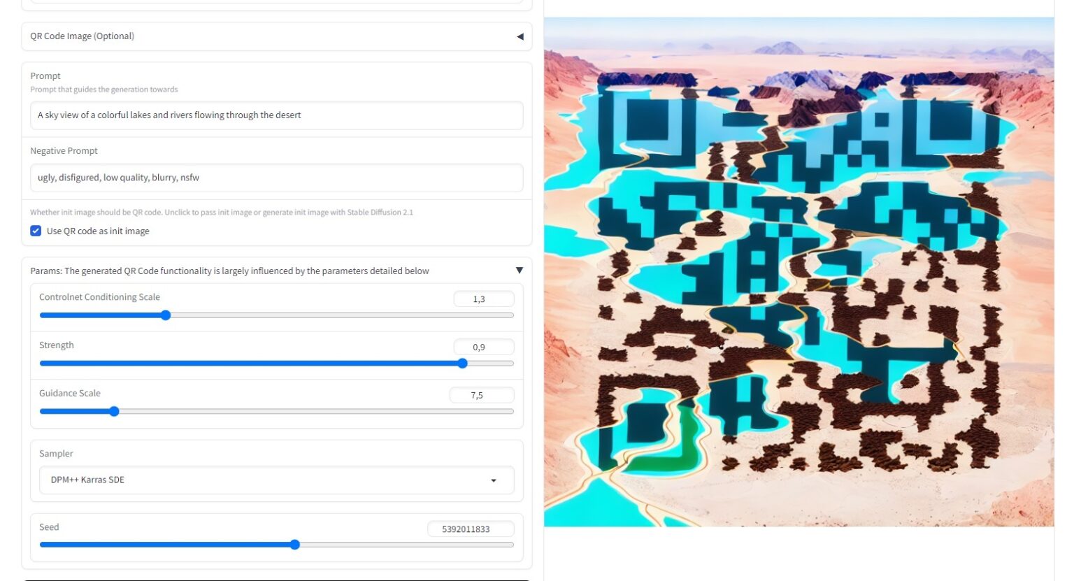Click the Seed label
1074x581 pixels.
(49, 527)
